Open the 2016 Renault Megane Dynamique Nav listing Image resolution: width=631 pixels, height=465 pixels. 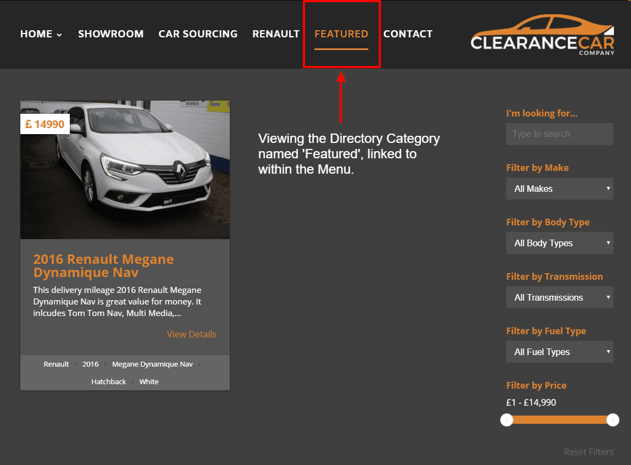(103, 265)
